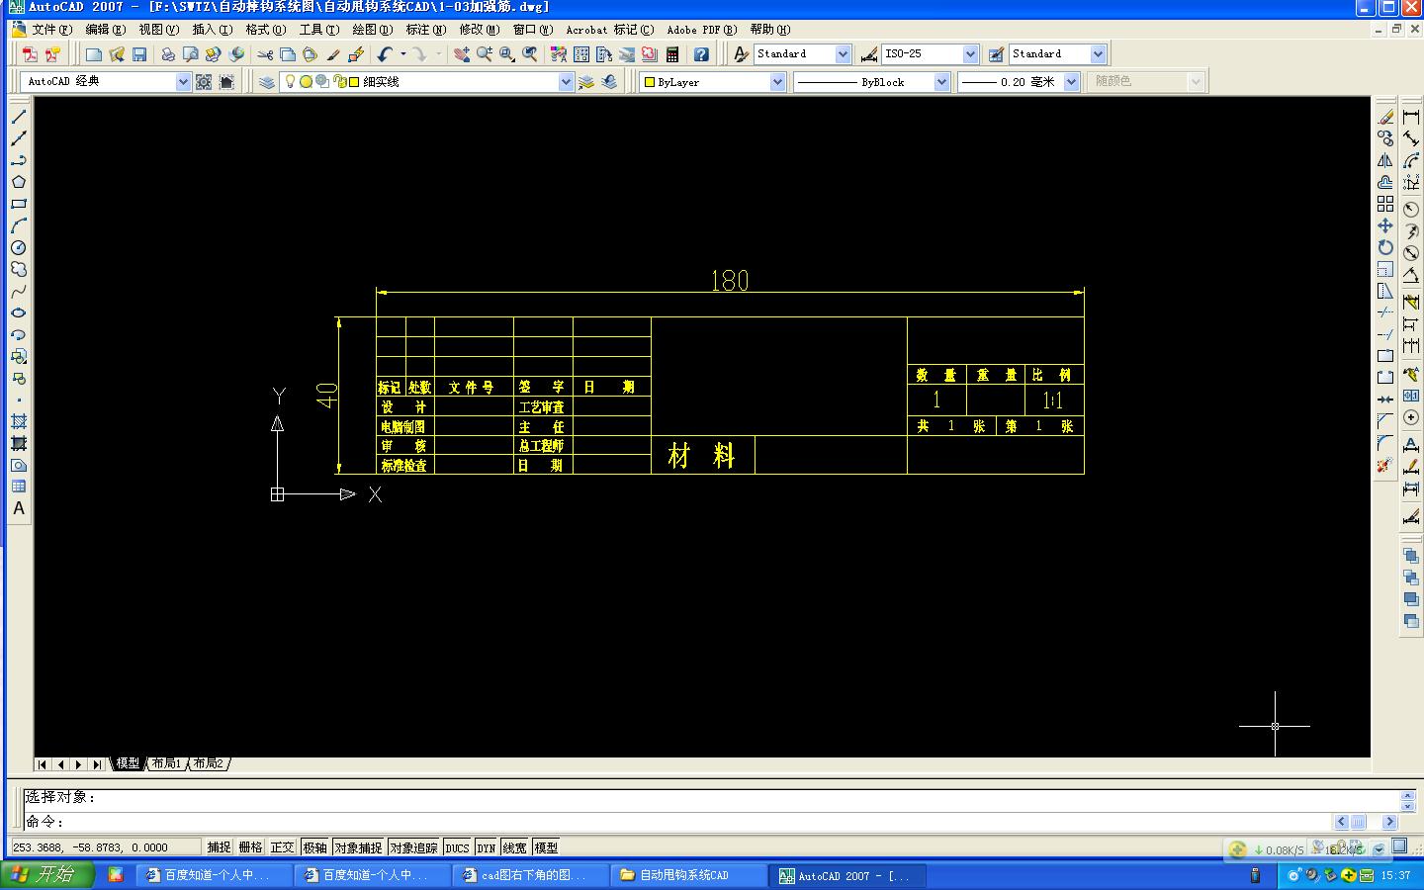This screenshot has width=1424, height=890.
Task: Switch to the 布局2 layout tab
Action: (x=208, y=763)
